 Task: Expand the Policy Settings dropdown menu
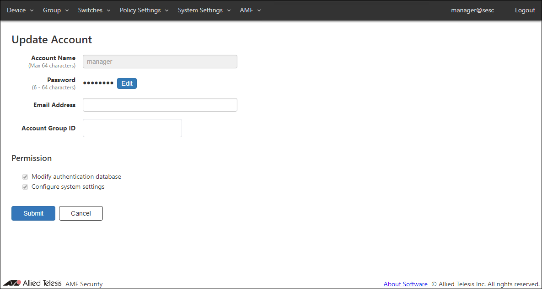point(144,10)
